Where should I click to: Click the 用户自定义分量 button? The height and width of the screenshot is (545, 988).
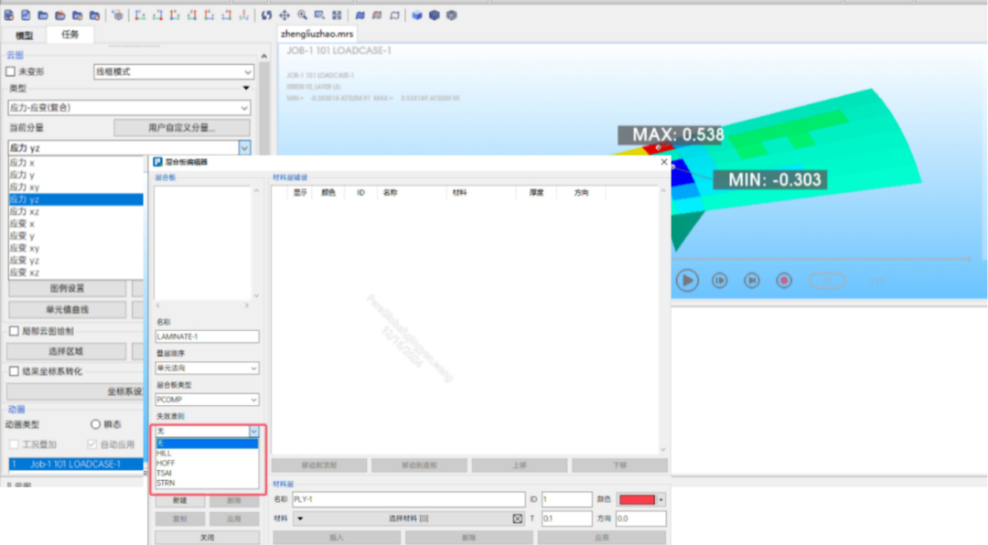coord(182,128)
